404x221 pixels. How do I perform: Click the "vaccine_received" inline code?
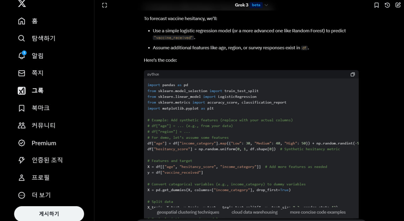[x=173, y=38]
